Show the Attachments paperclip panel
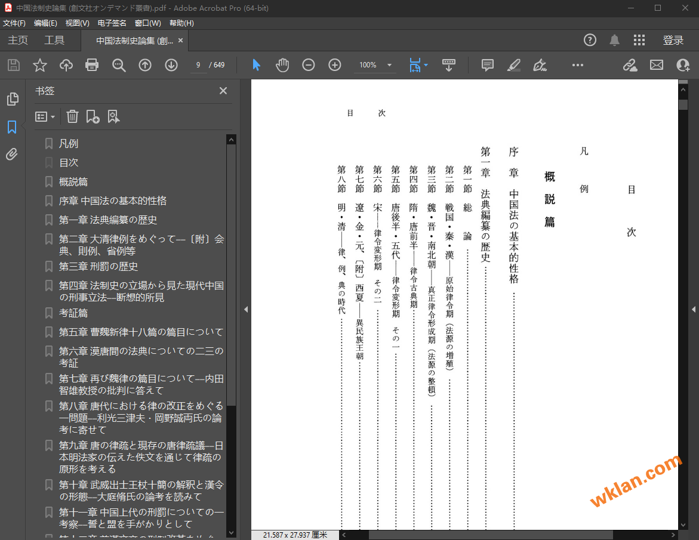Screen dimensions: 699x540 click(x=13, y=154)
